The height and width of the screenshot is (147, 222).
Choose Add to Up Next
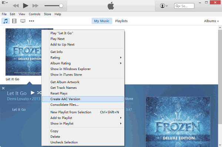[83, 45]
